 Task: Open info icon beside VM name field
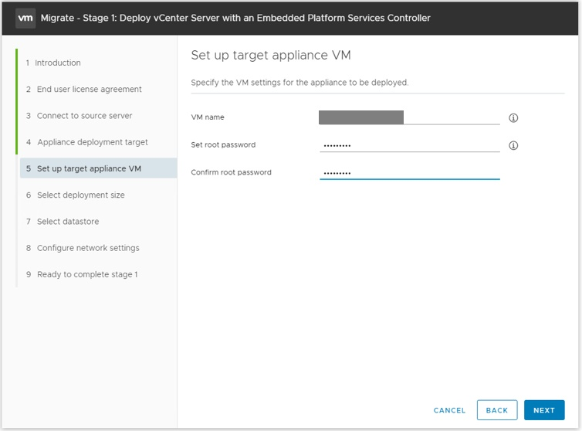[513, 117]
